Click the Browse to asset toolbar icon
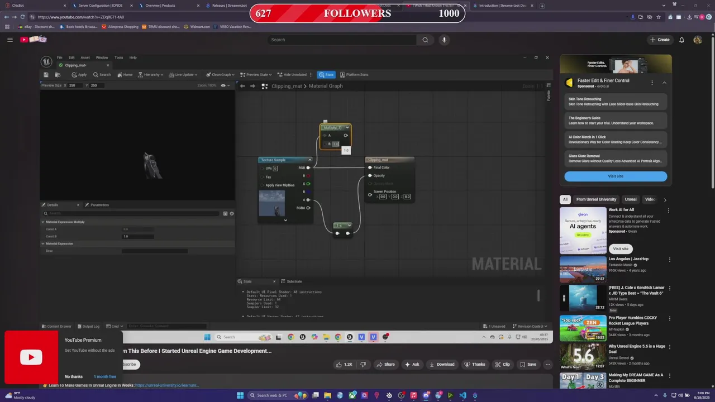 pos(58,75)
